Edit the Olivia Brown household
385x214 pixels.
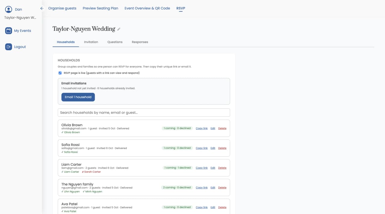[x=213, y=128]
